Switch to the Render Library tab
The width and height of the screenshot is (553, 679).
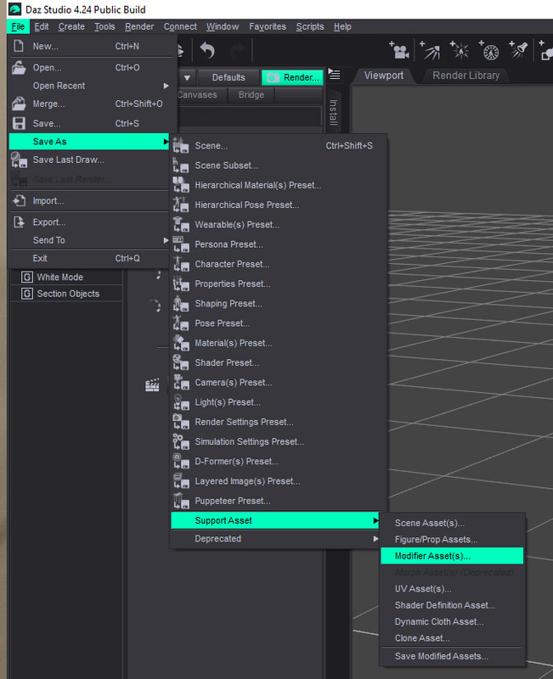click(x=466, y=76)
